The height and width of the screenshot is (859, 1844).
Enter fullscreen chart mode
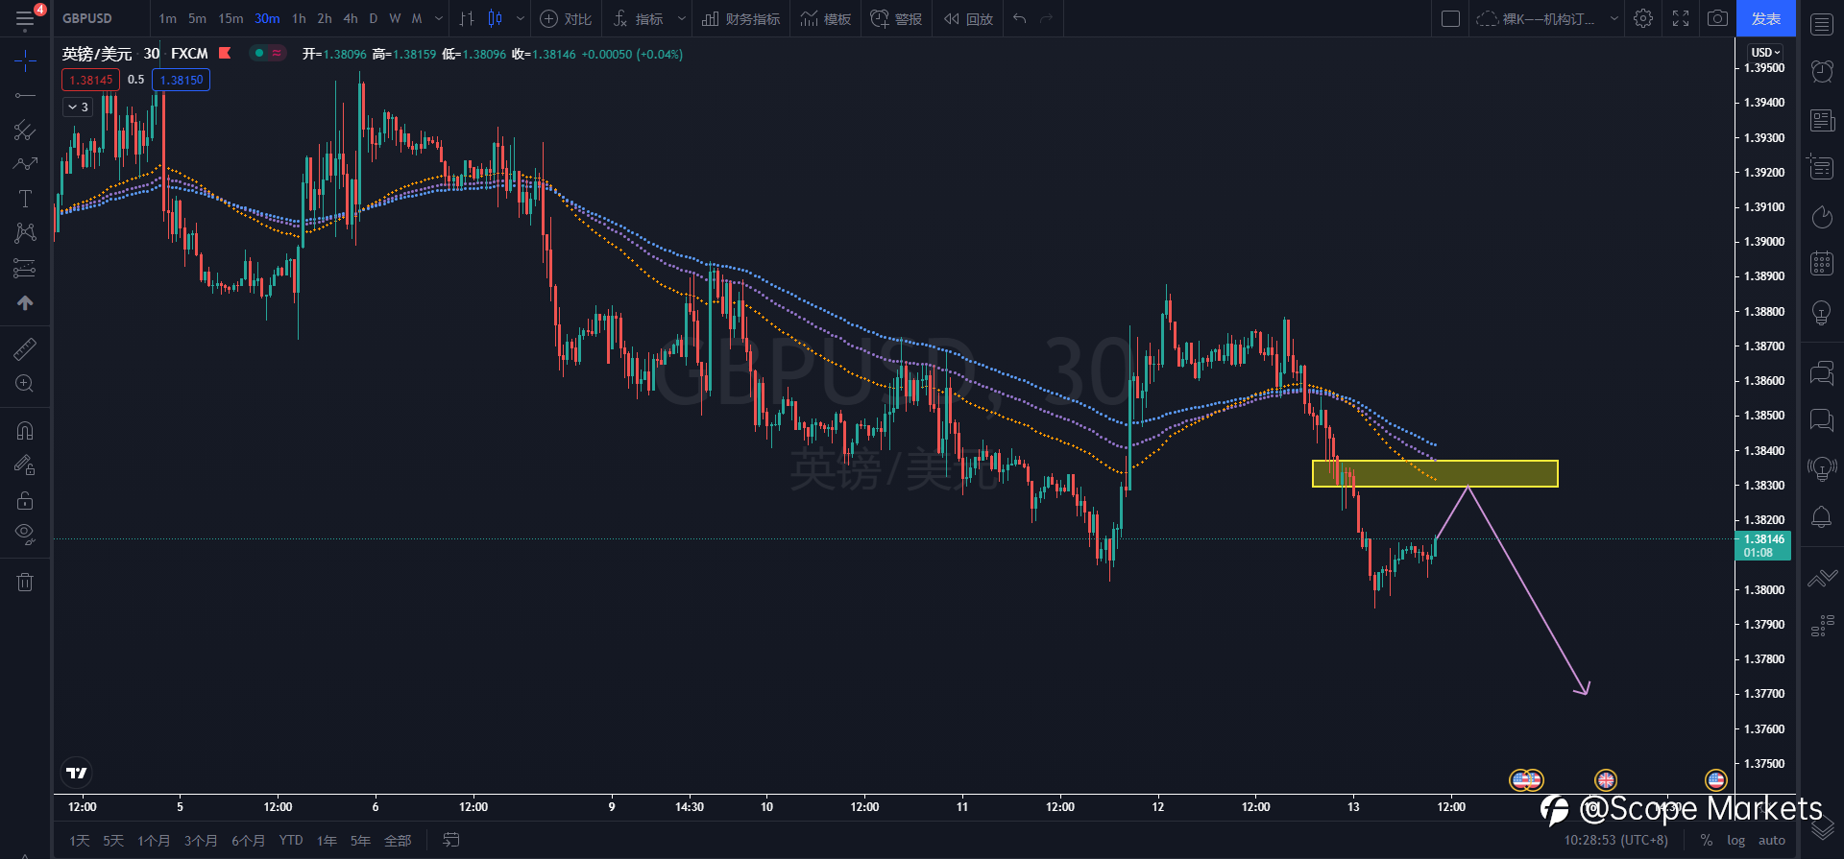1681,18
